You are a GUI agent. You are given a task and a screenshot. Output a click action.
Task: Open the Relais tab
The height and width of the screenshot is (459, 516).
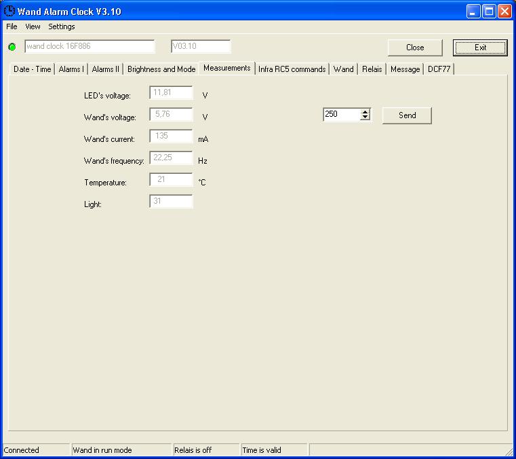tap(372, 69)
